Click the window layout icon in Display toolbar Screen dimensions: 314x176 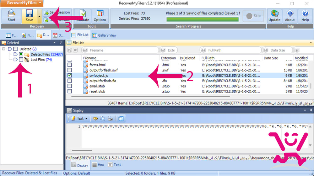[x=121, y=118]
